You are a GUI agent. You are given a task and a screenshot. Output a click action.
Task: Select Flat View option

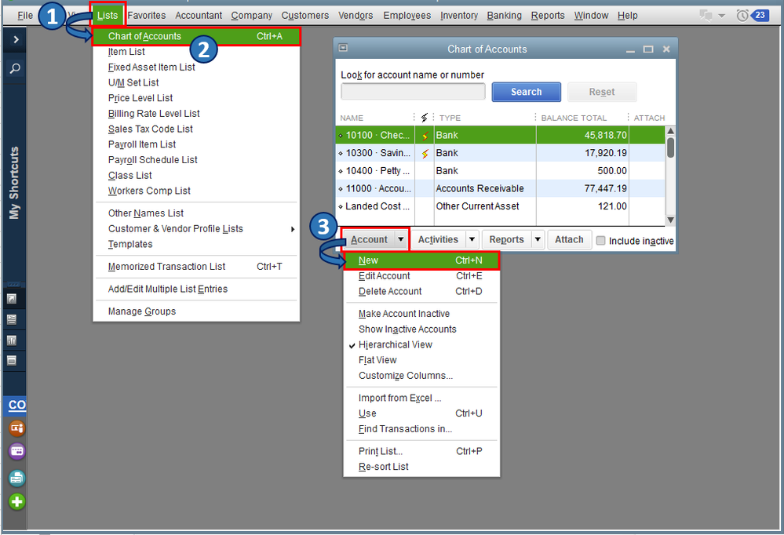[x=377, y=360]
